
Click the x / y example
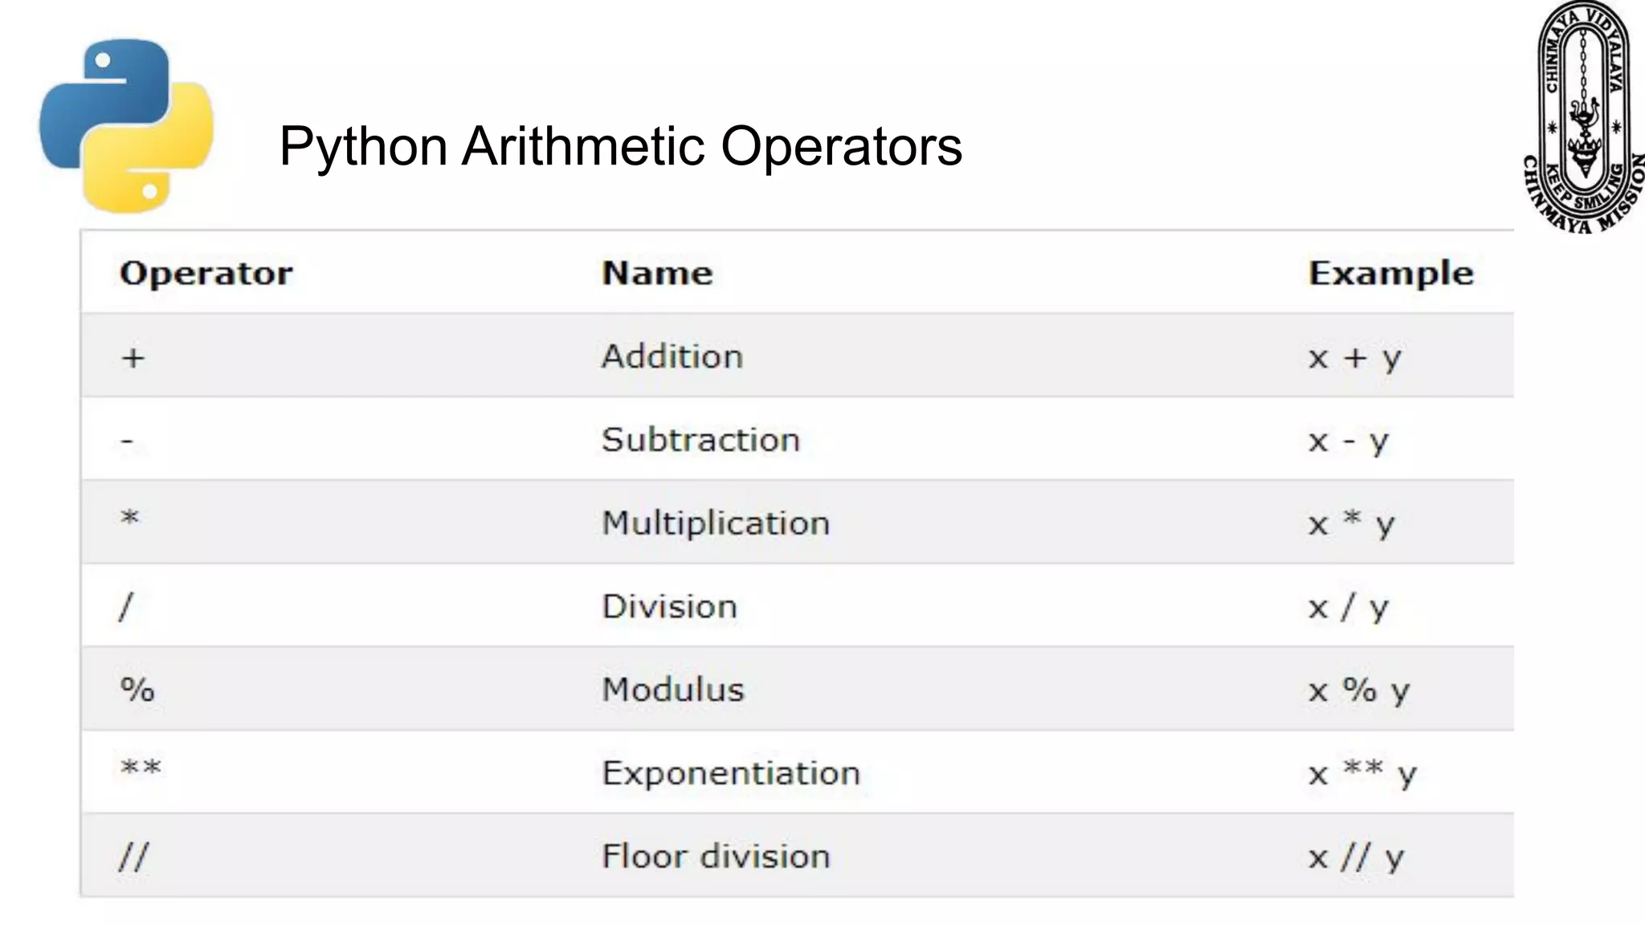point(1348,607)
